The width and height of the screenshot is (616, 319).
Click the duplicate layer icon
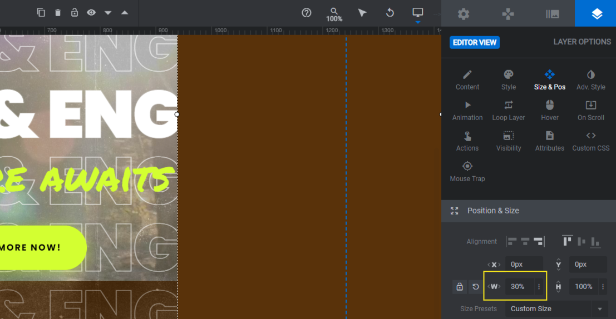click(x=41, y=13)
